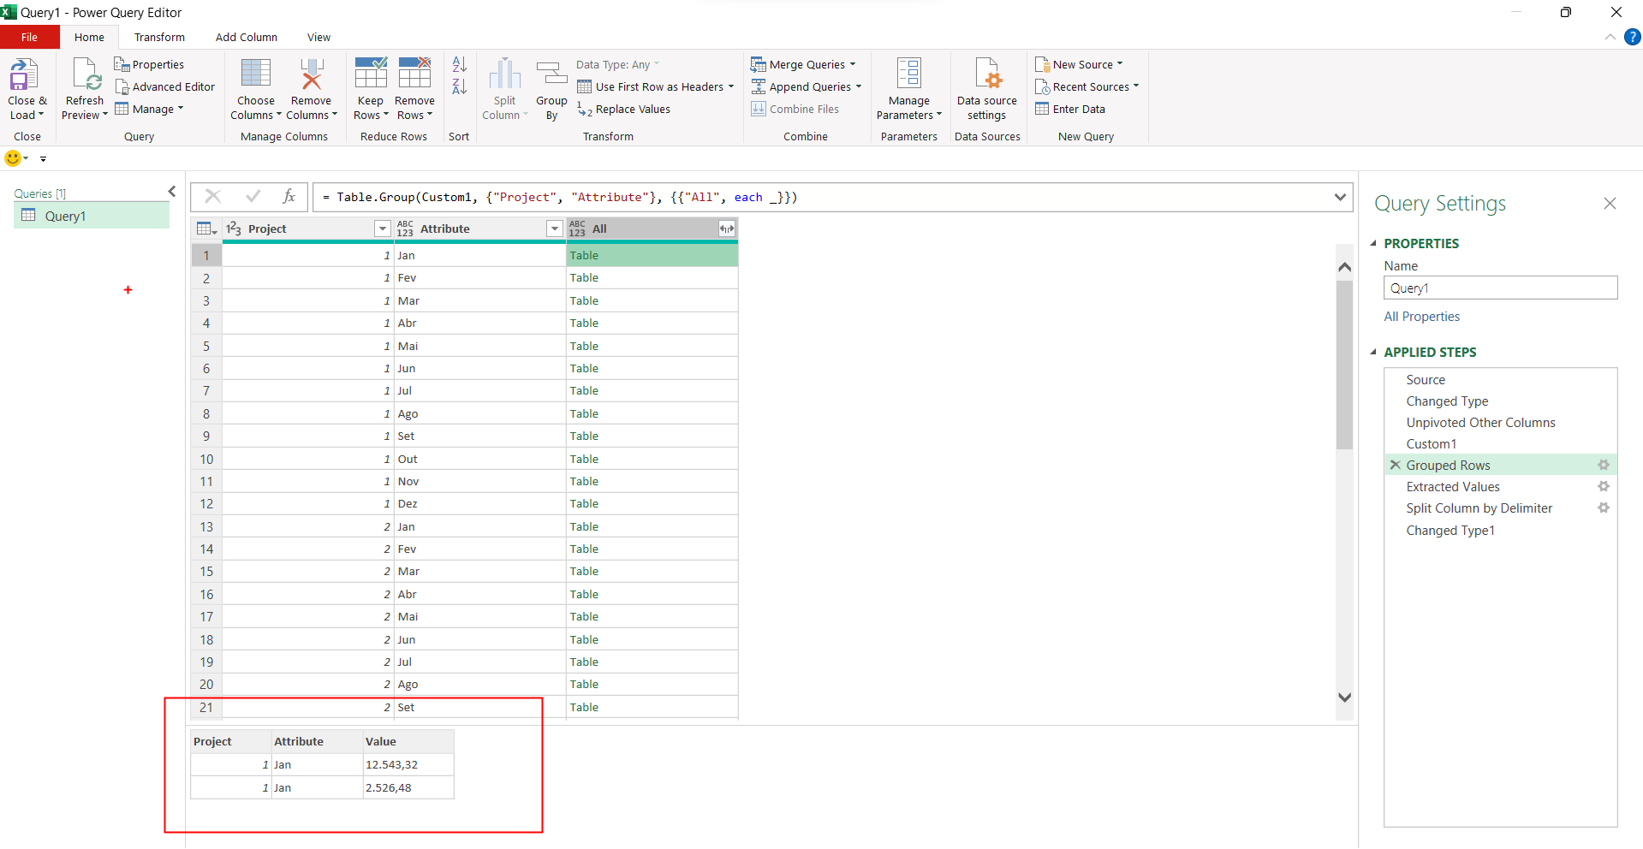
Task: Open the File tab
Action: [30, 37]
